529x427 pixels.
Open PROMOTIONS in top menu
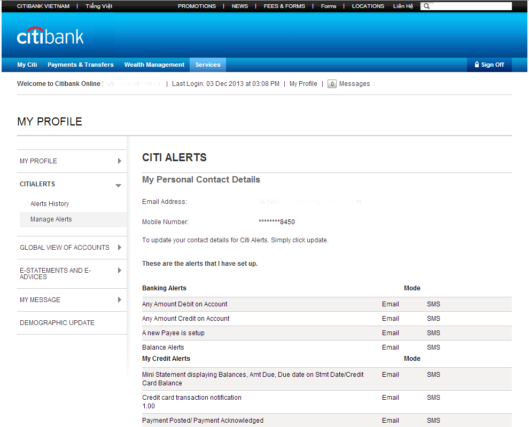pos(197,6)
